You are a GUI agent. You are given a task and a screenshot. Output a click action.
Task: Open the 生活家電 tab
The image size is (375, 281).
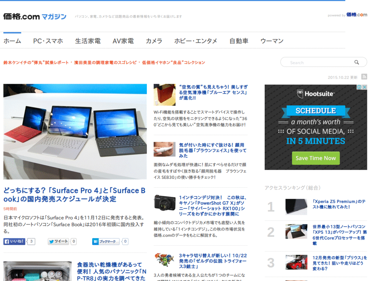coord(88,41)
